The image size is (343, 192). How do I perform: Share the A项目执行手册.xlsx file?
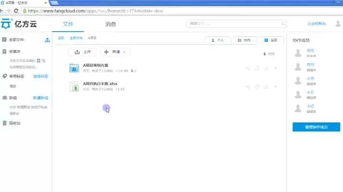[248, 86]
